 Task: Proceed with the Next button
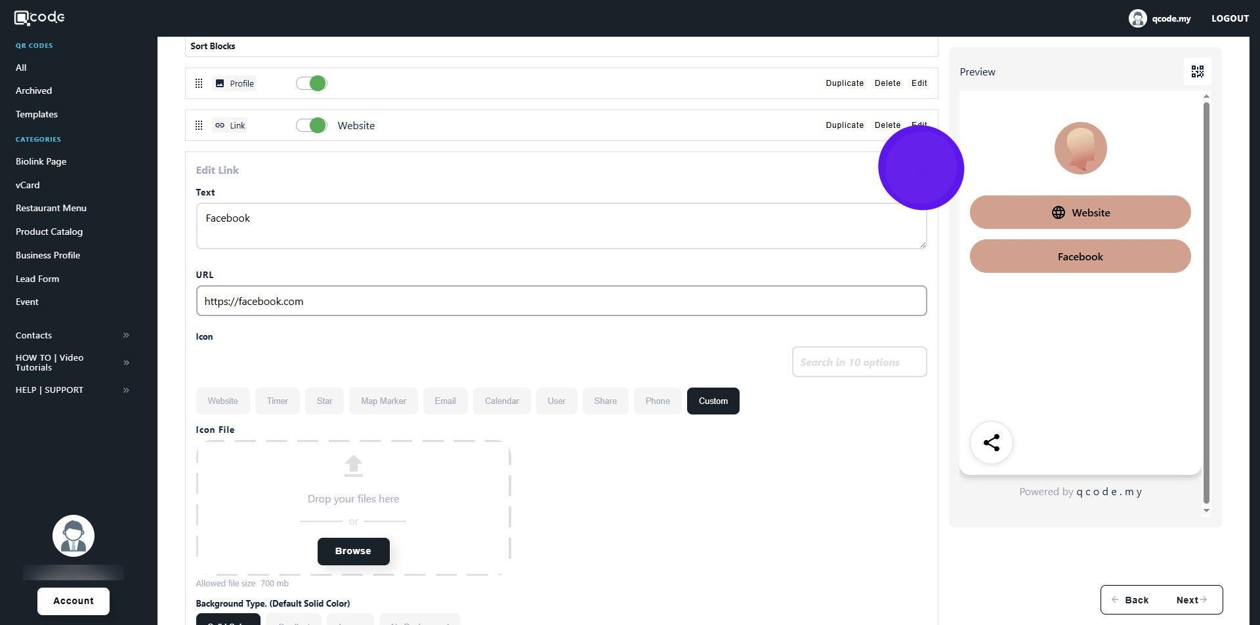[1192, 600]
